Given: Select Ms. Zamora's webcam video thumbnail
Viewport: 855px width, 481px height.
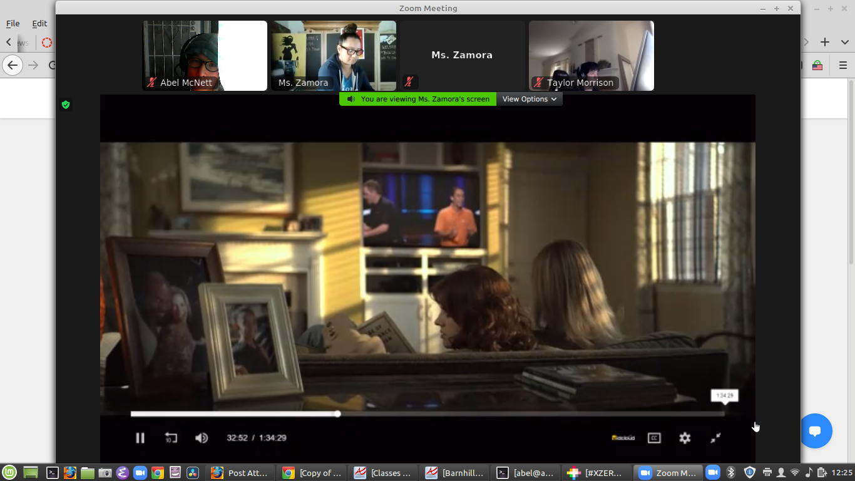Looking at the screenshot, I should click(x=334, y=56).
